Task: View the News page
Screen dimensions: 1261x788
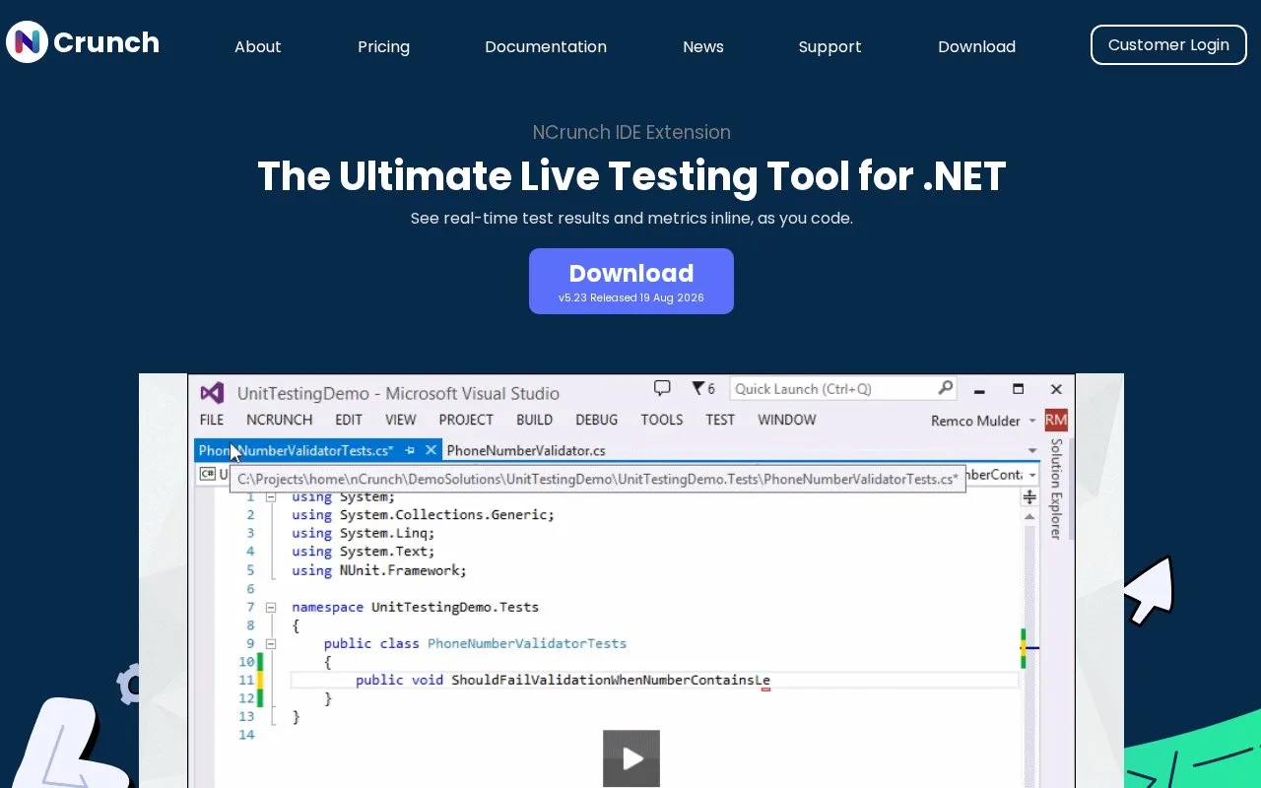Action: click(x=703, y=46)
